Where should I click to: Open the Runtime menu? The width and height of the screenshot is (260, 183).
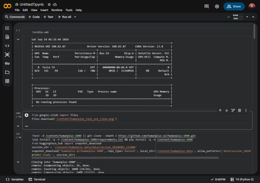point(57,10)
